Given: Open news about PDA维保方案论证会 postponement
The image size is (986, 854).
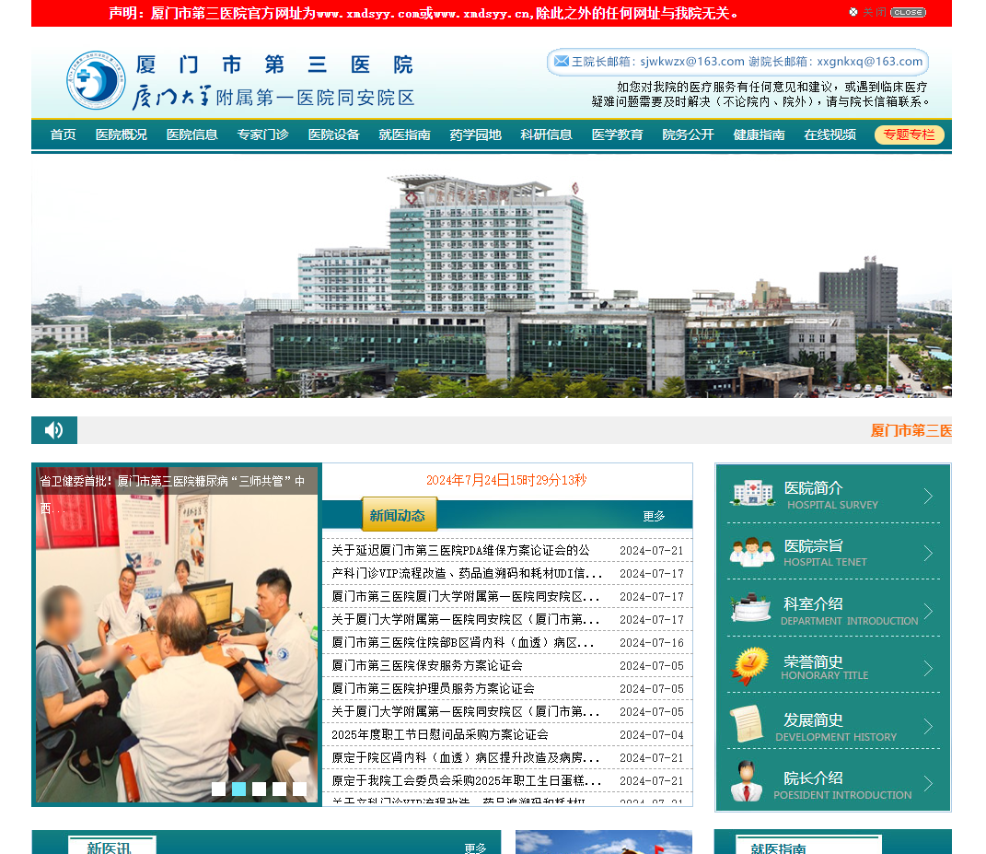Looking at the screenshot, I should pos(461,551).
